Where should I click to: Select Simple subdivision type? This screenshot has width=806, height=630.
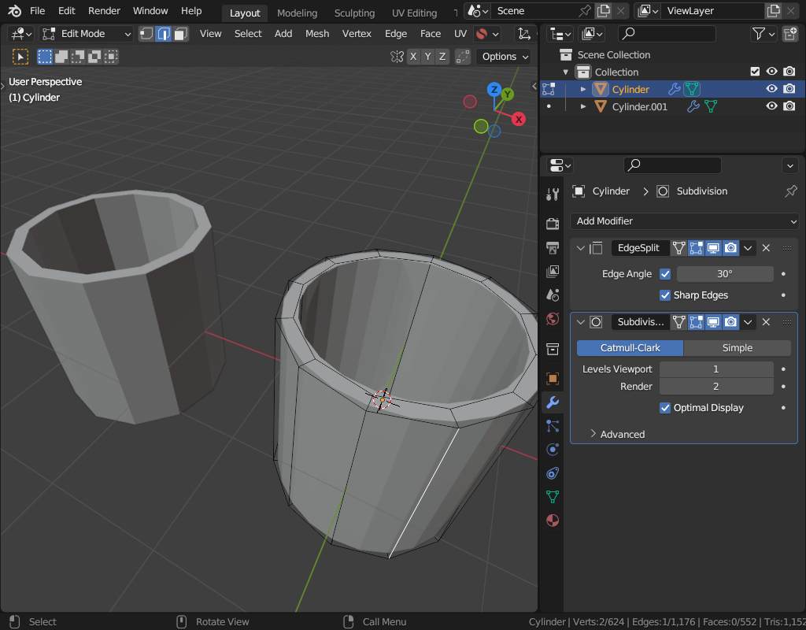[737, 347]
